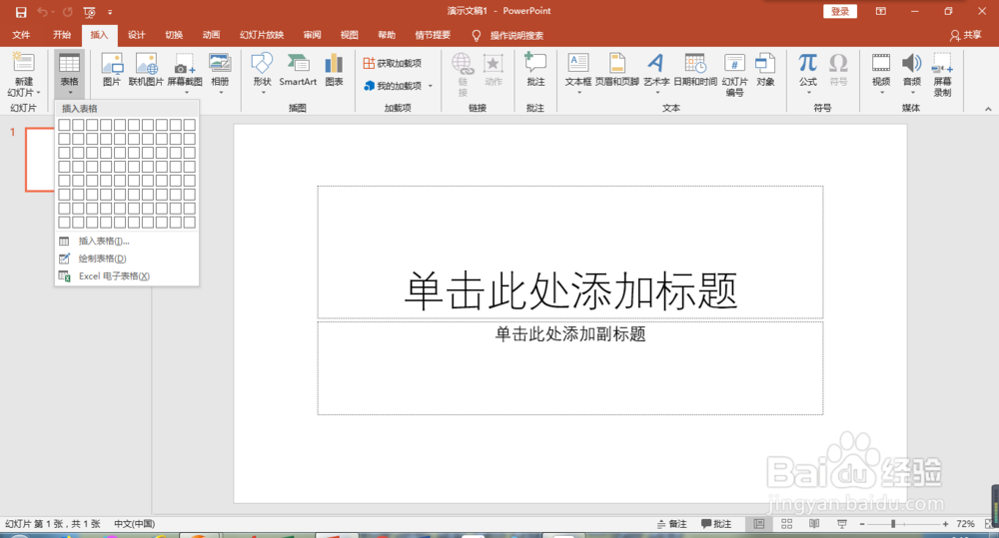Click the 共享 share button
Viewport: 999px width, 538px height.
tap(965, 35)
